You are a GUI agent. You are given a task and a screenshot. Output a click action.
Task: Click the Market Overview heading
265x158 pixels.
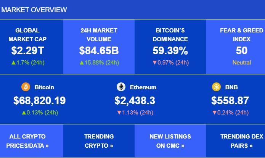point(34,10)
